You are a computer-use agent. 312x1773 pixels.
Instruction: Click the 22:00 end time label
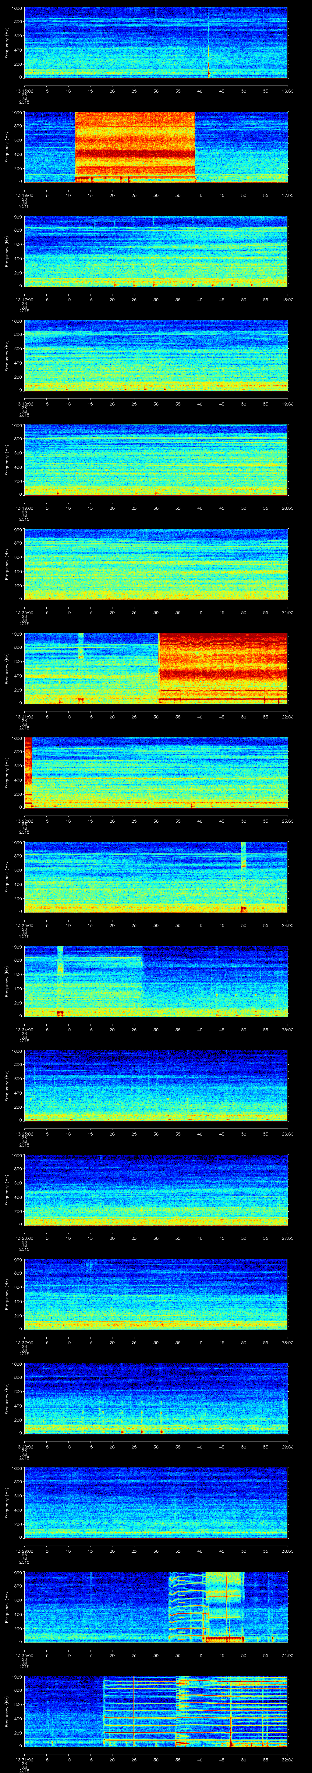point(287,717)
